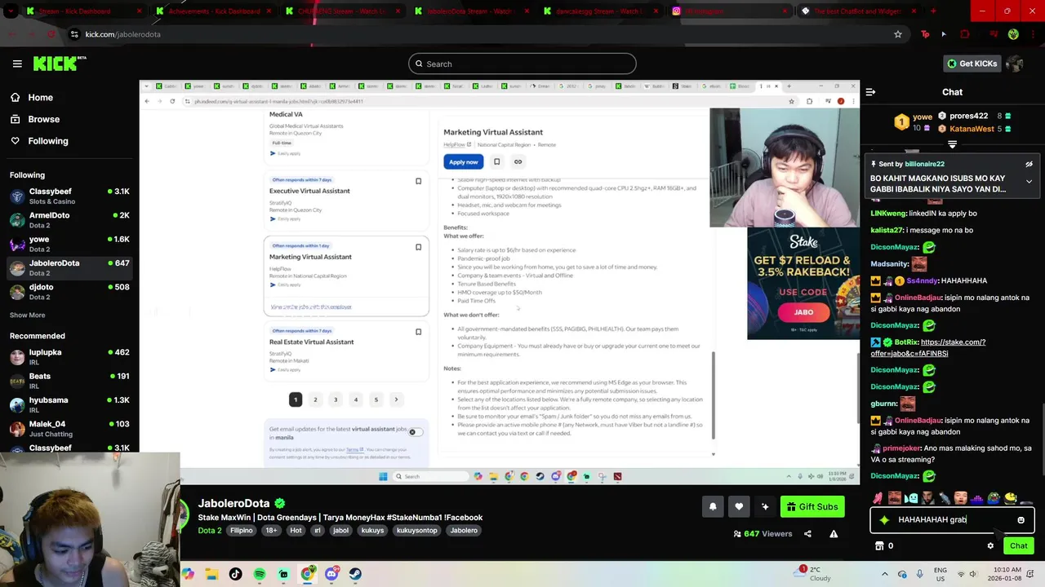Open ArmelDoto channel in sidebar

click(x=69, y=220)
